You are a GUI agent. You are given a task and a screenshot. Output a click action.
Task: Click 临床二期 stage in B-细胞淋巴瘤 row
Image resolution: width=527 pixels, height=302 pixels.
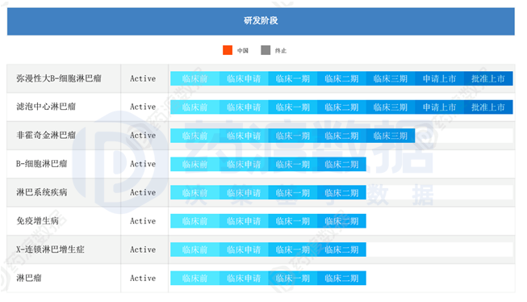click(341, 165)
